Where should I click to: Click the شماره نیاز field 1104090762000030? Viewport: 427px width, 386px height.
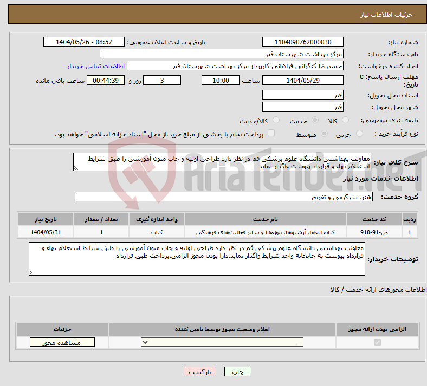302,42
